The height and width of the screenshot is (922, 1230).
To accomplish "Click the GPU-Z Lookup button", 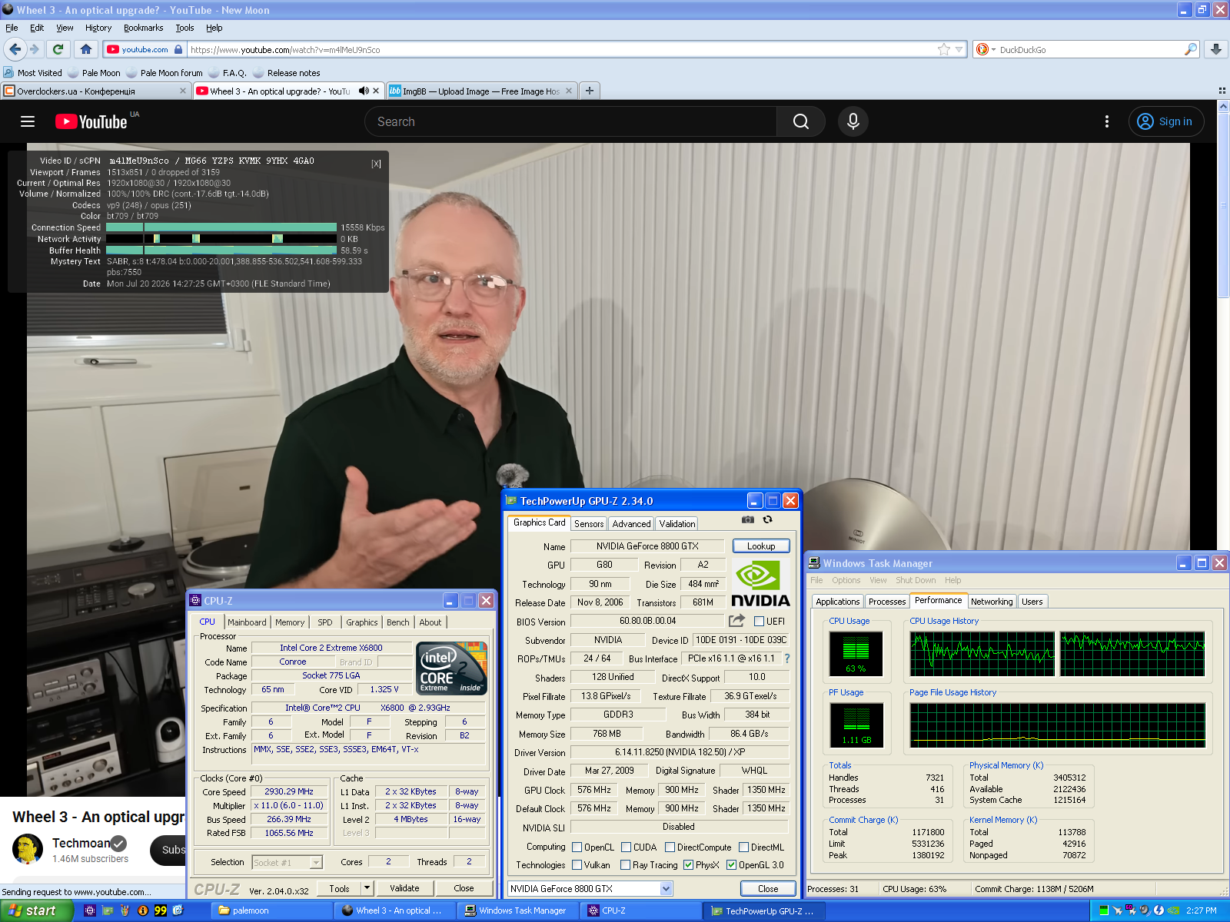I will [x=761, y=546].
